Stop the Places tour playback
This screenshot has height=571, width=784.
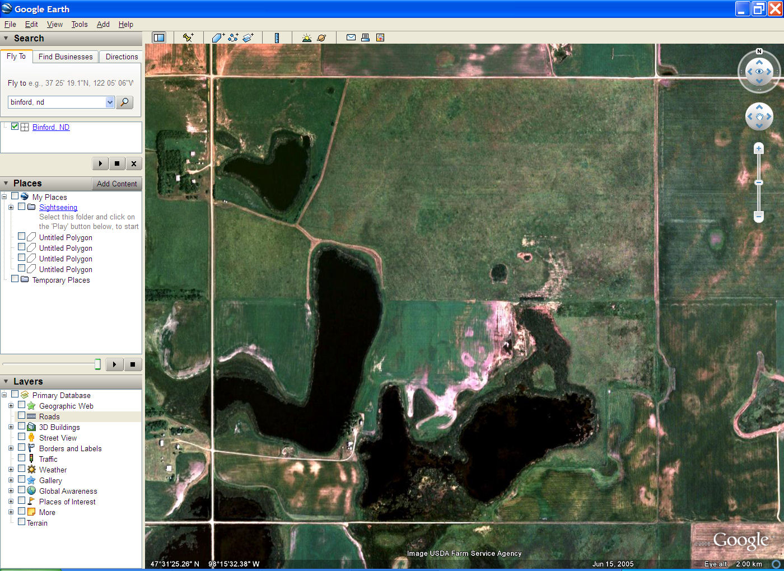click(x=133, y=364)
